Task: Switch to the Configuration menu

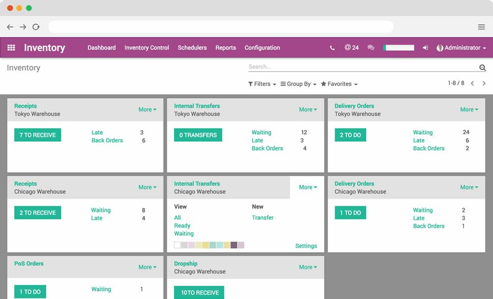Action: click(x=262, y=47)
